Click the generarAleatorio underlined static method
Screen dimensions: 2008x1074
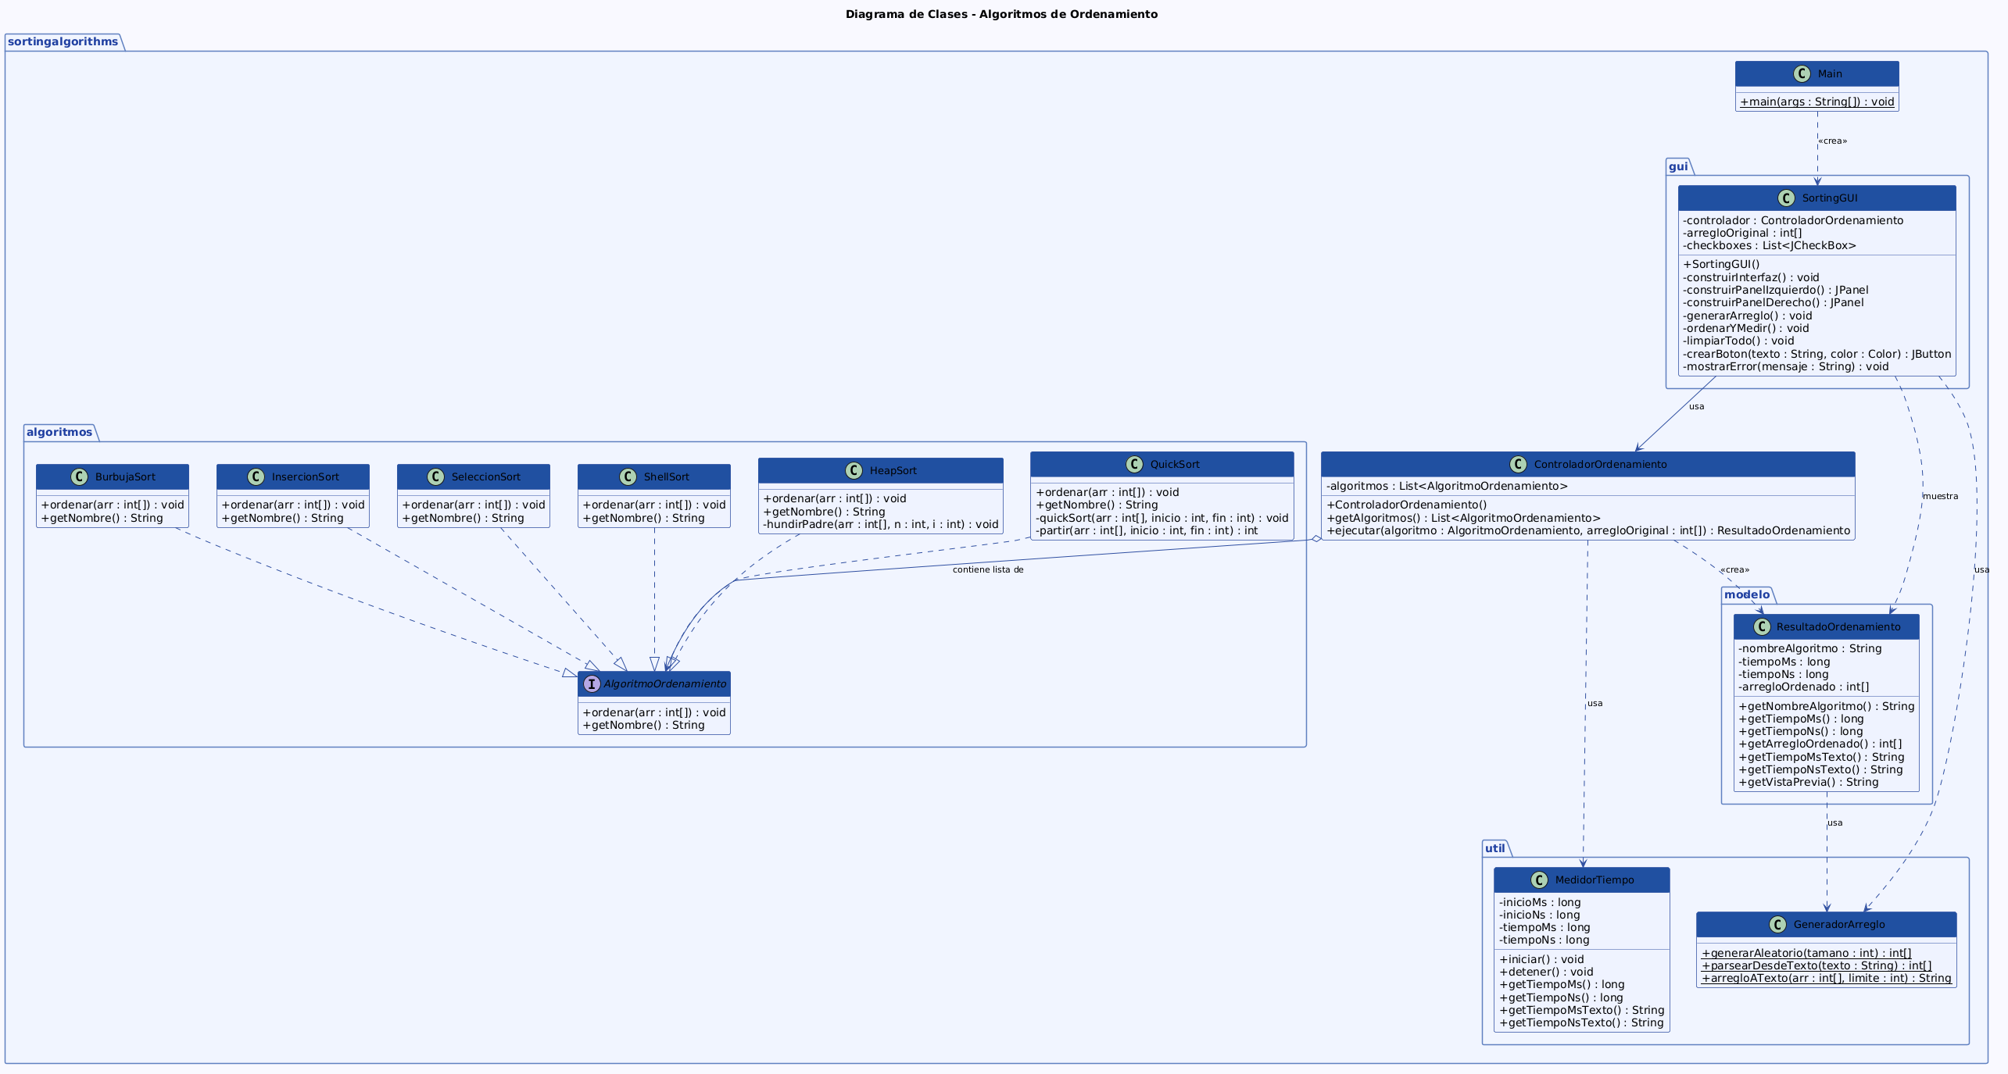tap(1806, 953)
